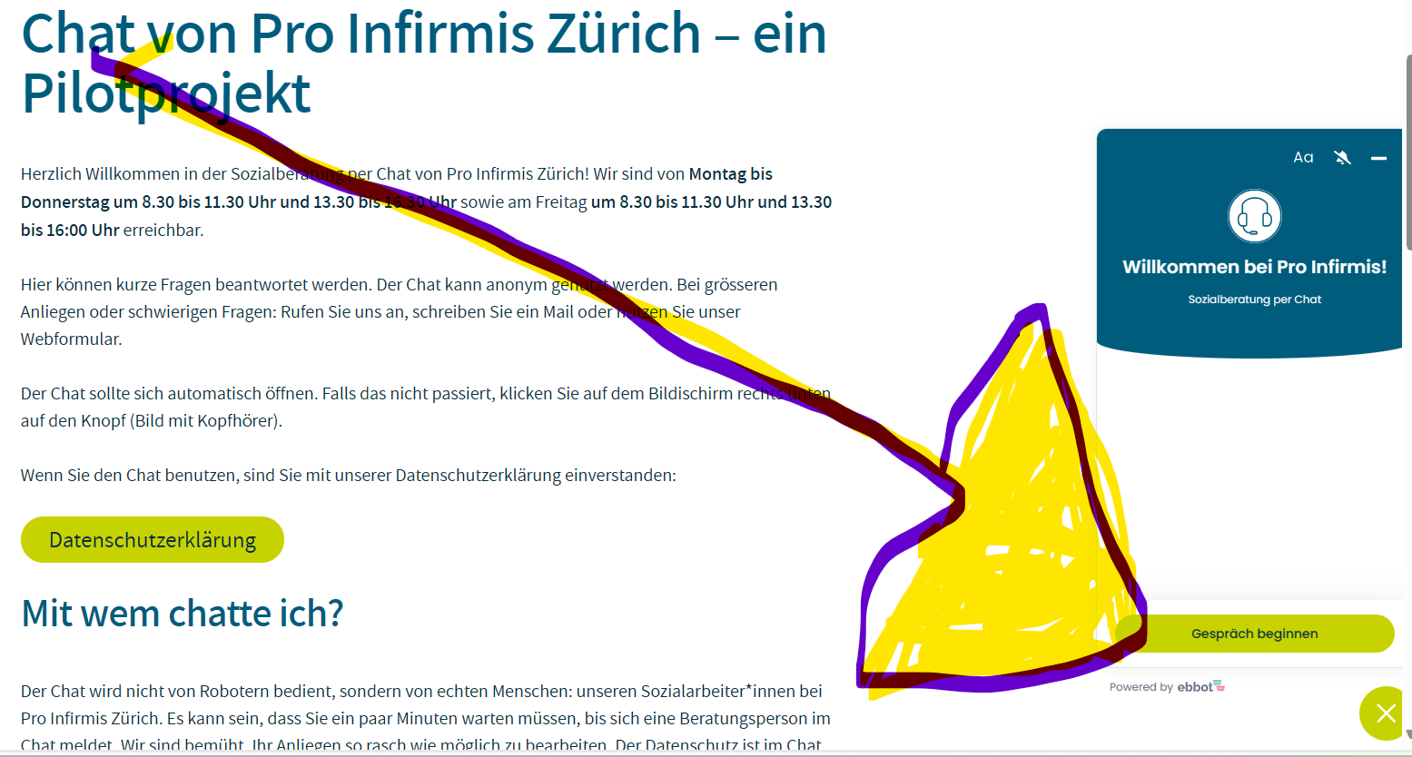
Task: Open the Powered by ebbot link
Action: [1167, 687]
